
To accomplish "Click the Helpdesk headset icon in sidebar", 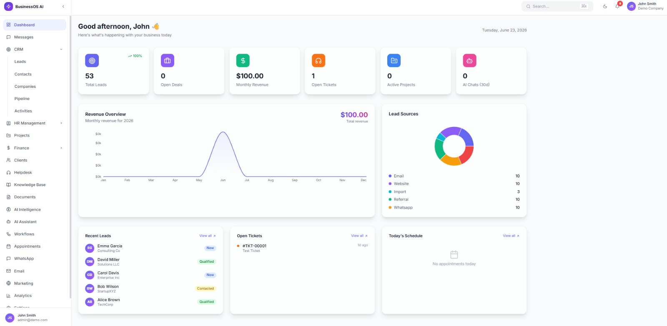I will tap(8, 172).
